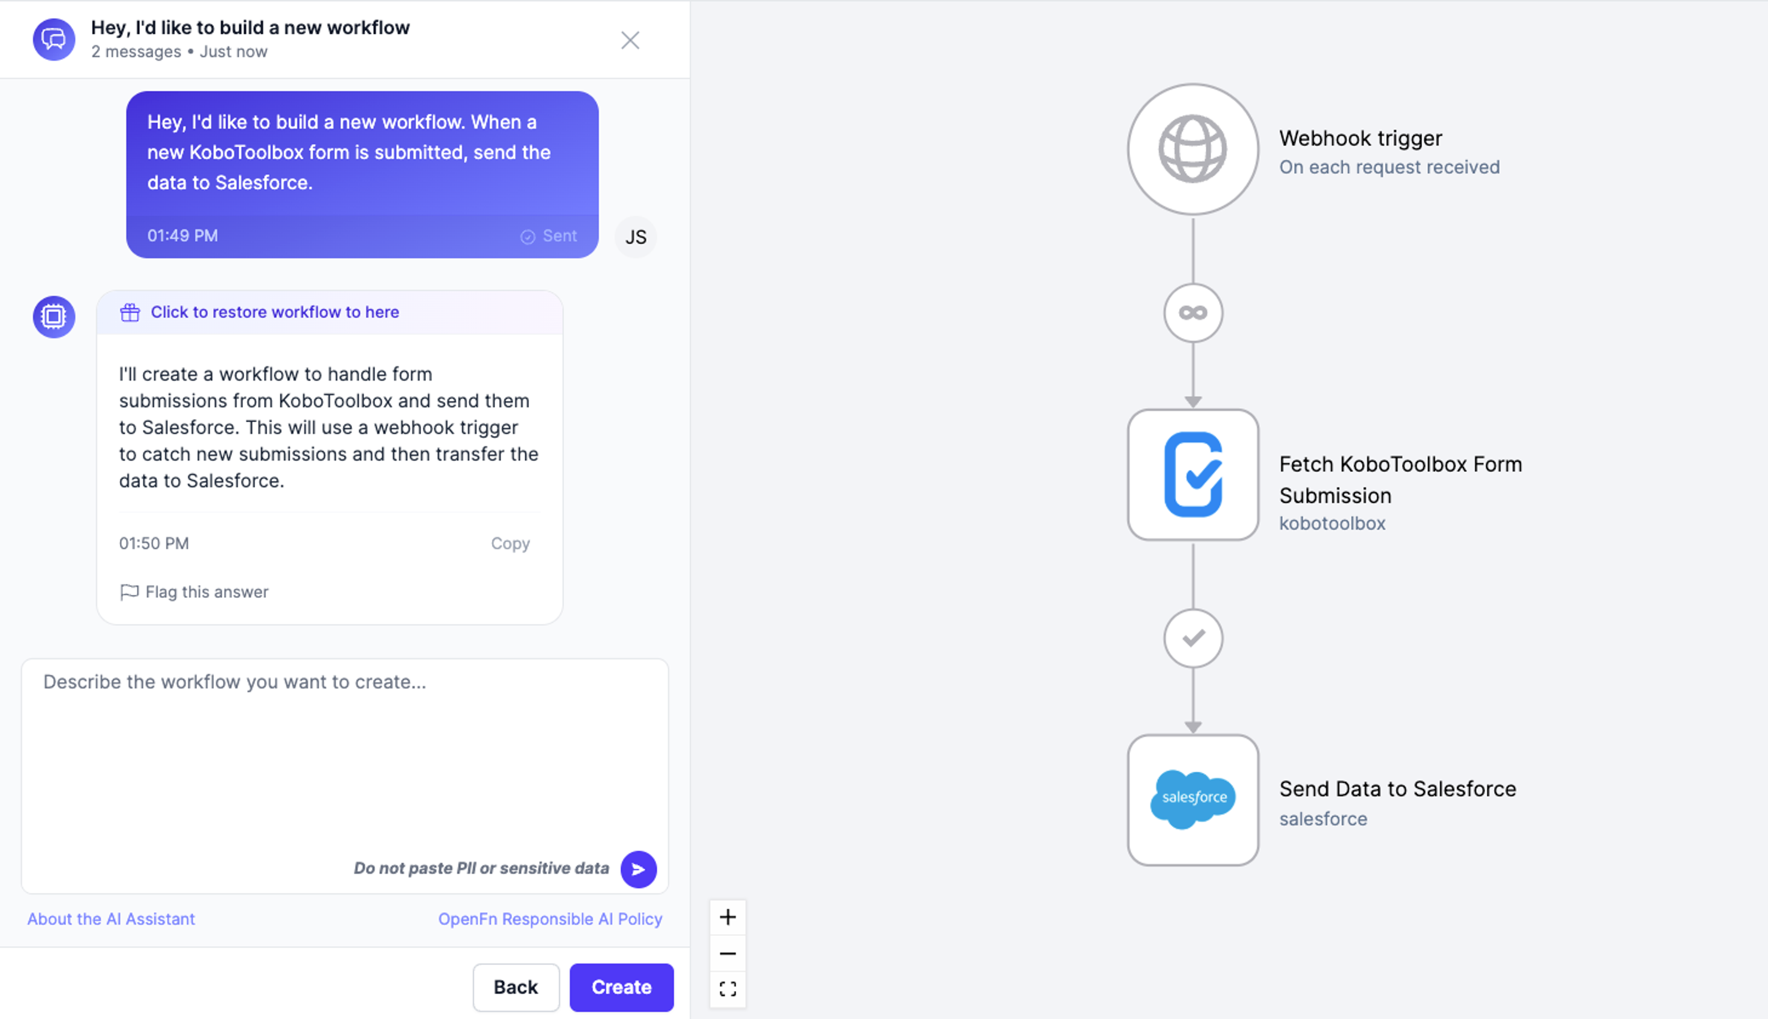Click 'On each request received' text

pyautogui.click(x=1389, y=167)
